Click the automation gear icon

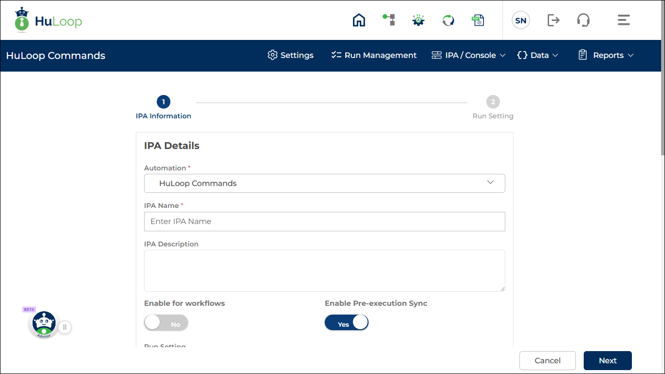point(418,20)
